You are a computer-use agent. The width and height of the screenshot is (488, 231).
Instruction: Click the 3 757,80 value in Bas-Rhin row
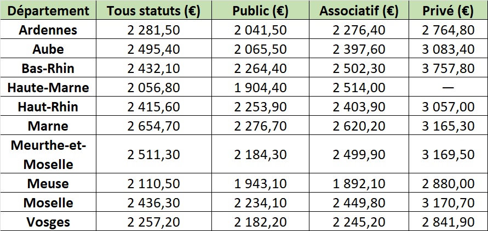tap(449, 69)
